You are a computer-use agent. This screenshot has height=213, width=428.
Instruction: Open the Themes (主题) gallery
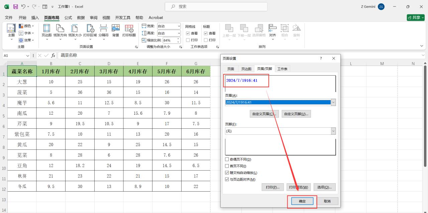[x=11, y=32]
